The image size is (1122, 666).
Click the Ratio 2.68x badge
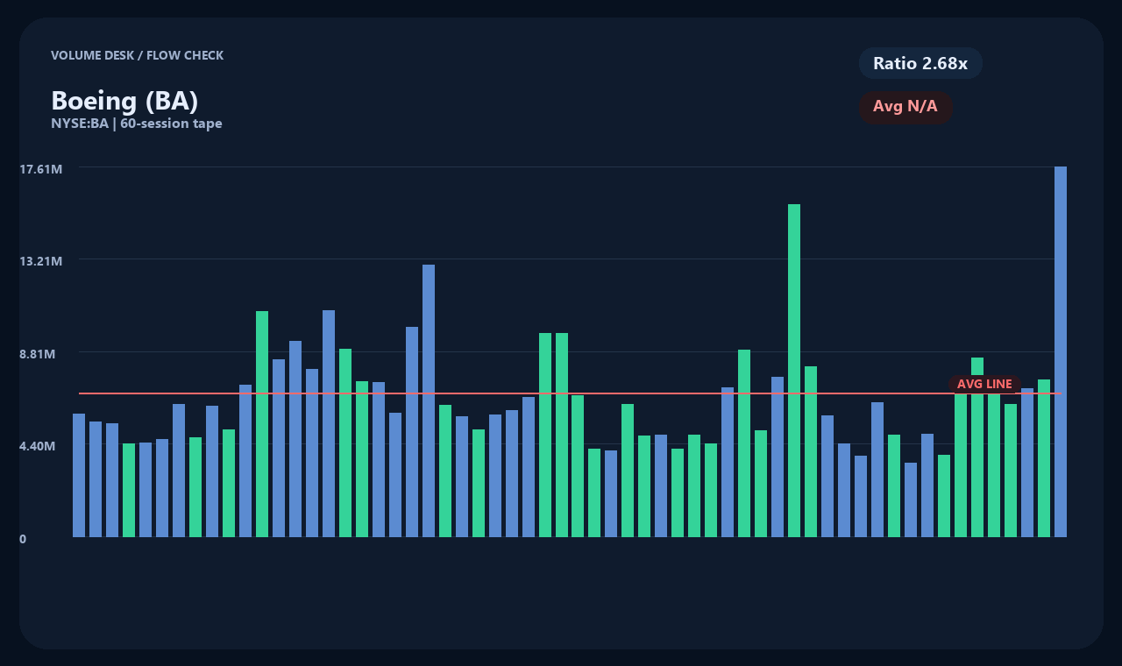click(x=920, y=63)
